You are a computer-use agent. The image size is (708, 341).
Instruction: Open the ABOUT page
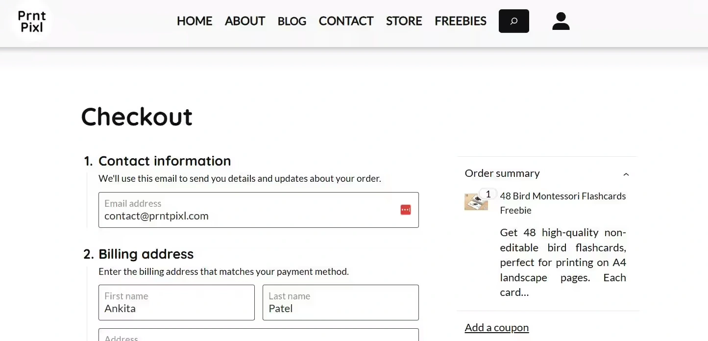click(245, 21)
